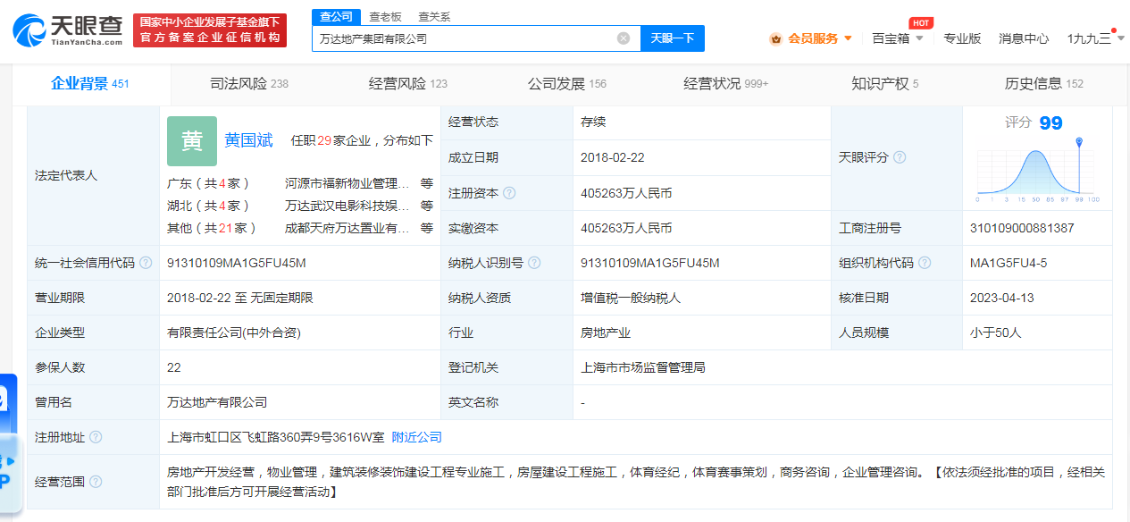Open help icon next to 天眼评分

click(900, 157)
